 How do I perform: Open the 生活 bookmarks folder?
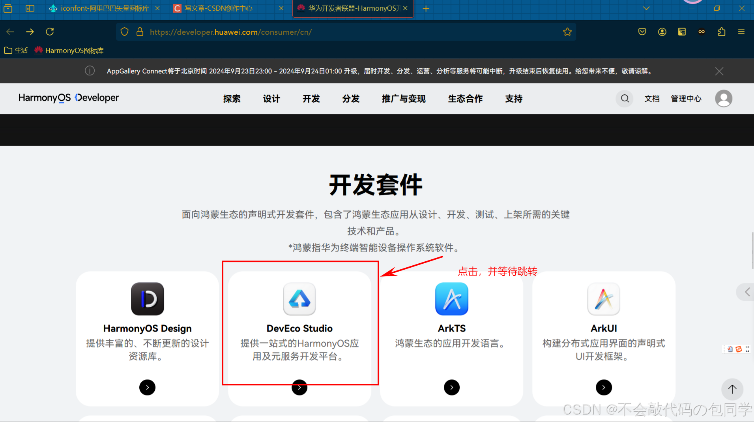[16, 51]
